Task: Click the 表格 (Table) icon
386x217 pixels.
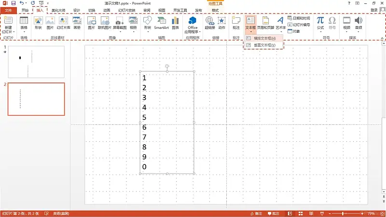Action: click(24, 23)
